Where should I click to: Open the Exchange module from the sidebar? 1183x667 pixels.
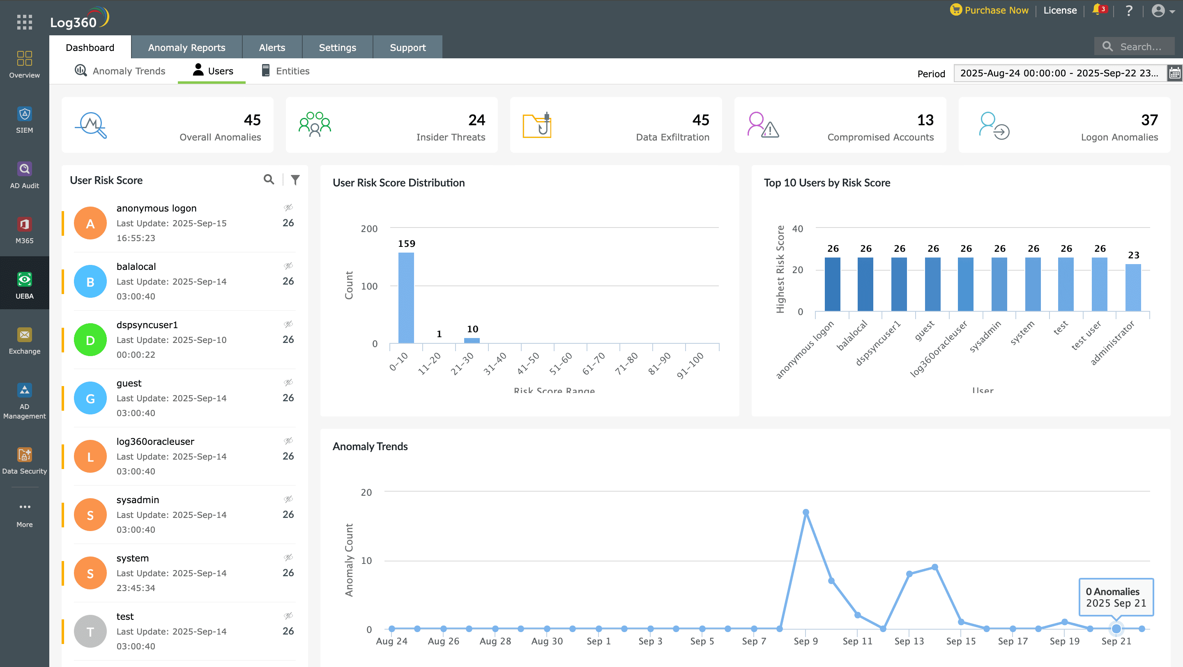24,340
